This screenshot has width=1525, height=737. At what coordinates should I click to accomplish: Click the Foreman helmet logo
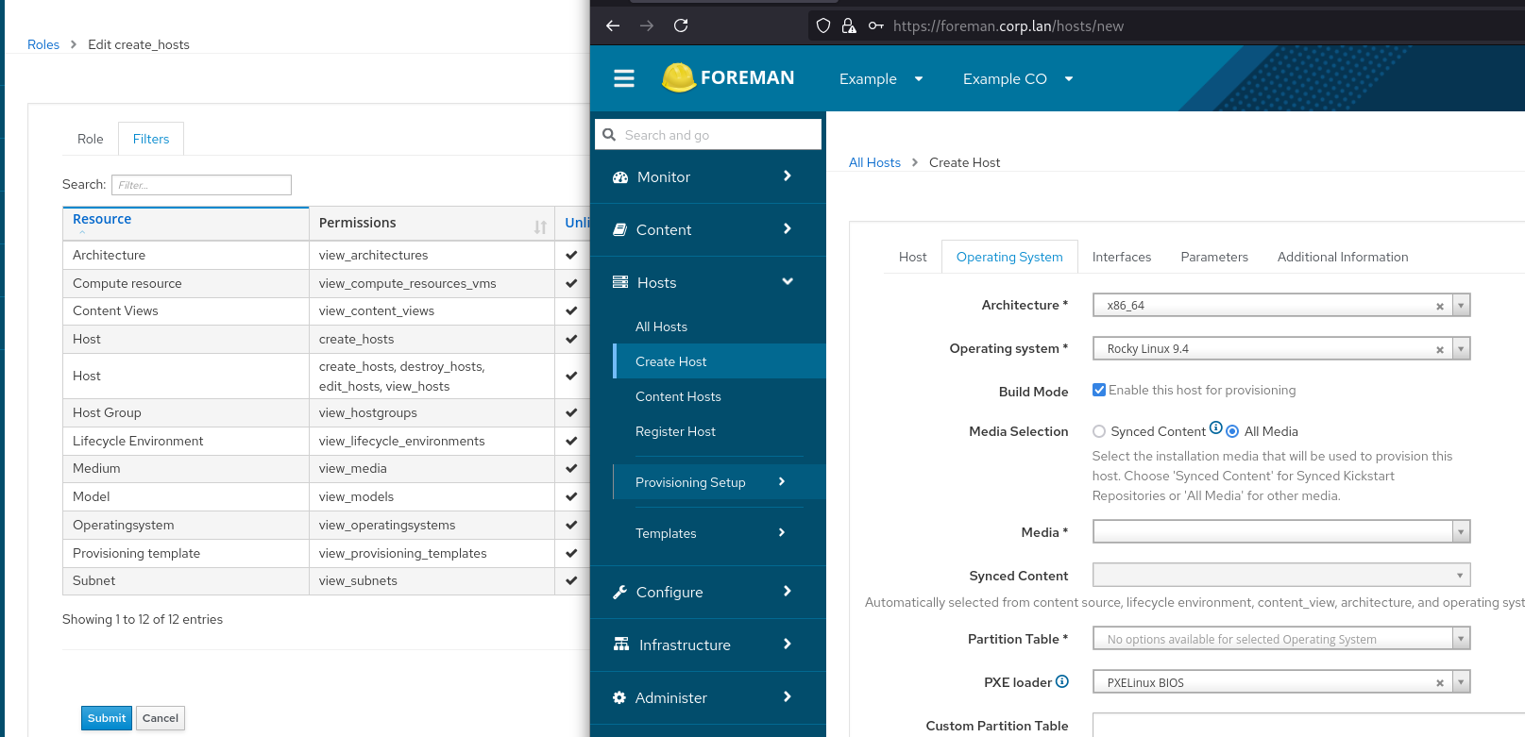click(679, 77)
